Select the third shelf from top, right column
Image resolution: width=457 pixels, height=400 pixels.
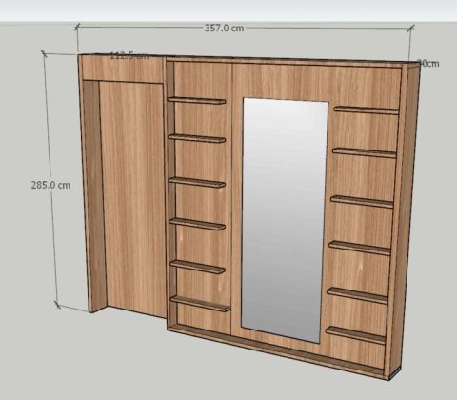pyautogui.click(x=362, y=202)
